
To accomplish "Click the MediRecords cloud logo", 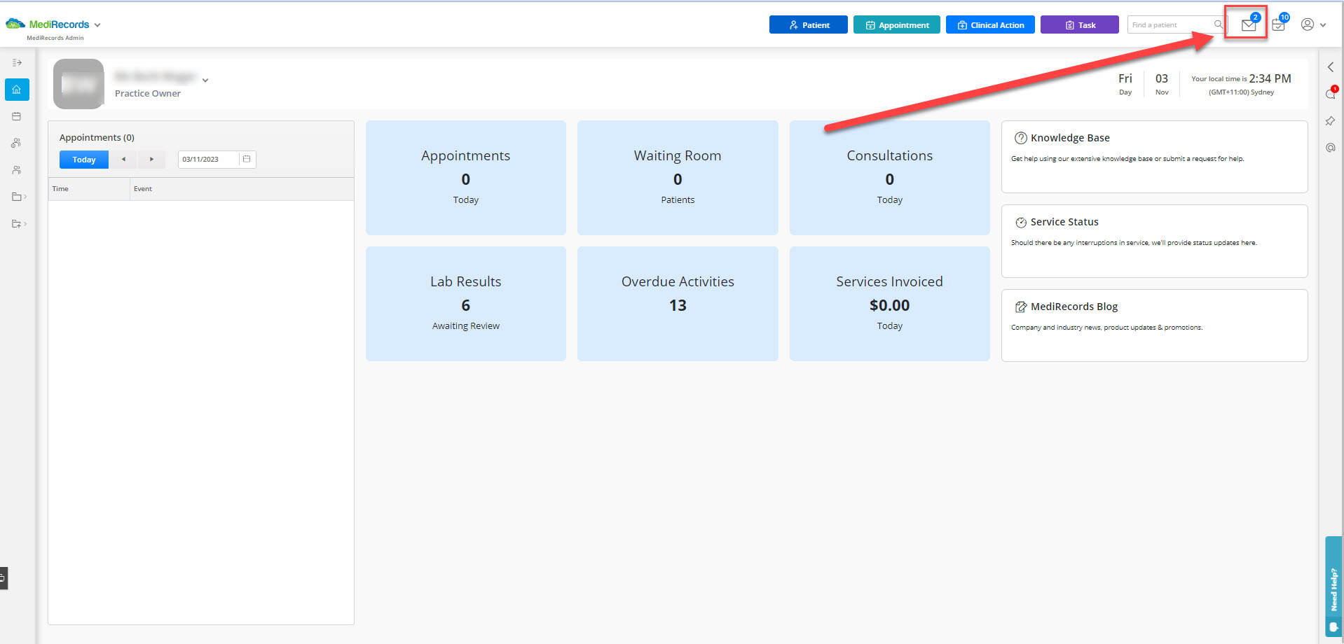I will point(15,24).
